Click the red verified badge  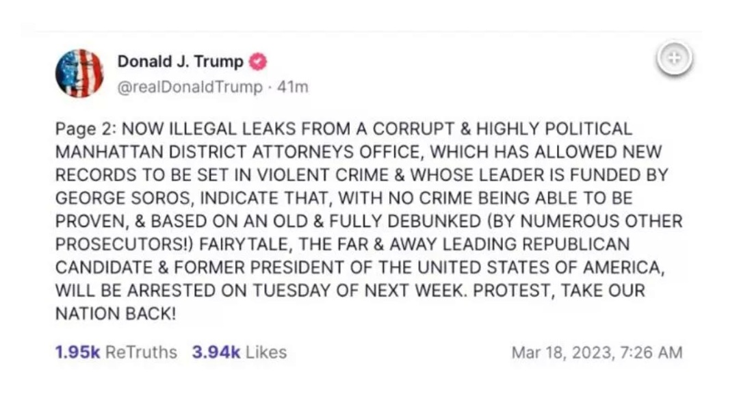point(257,62)
